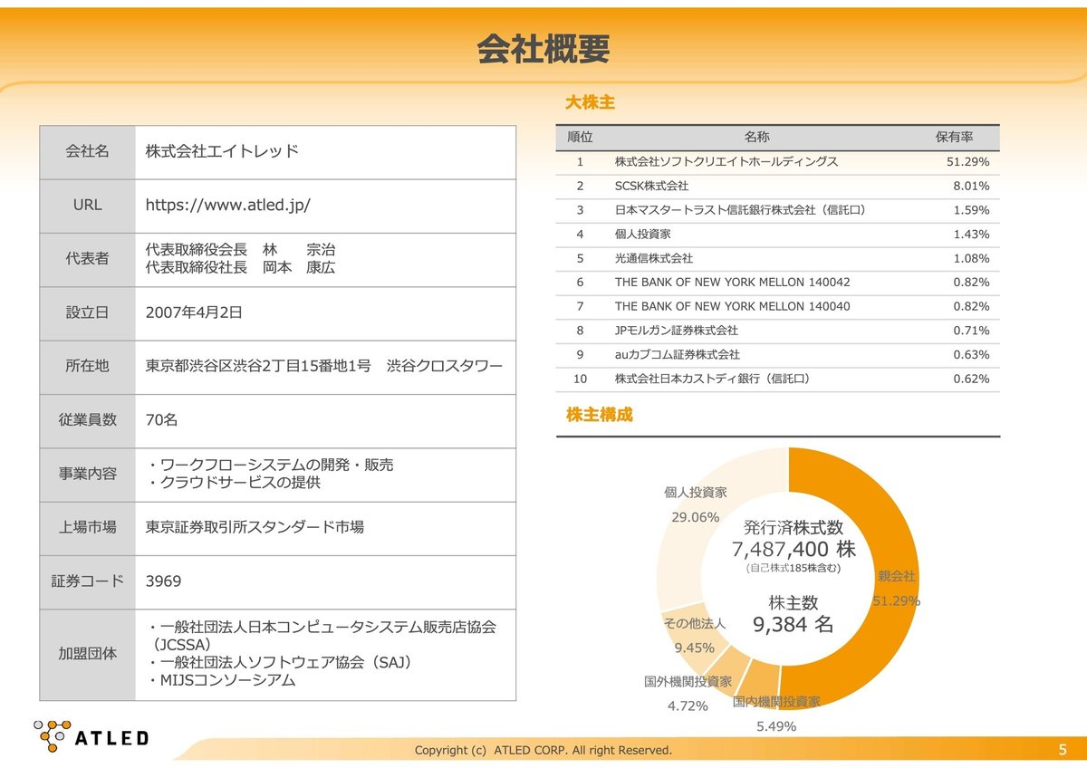Image resolution: width=1087 pixels, height=768 pixels.
Task: Select the 3969 securities code
Action: (164, 581)
